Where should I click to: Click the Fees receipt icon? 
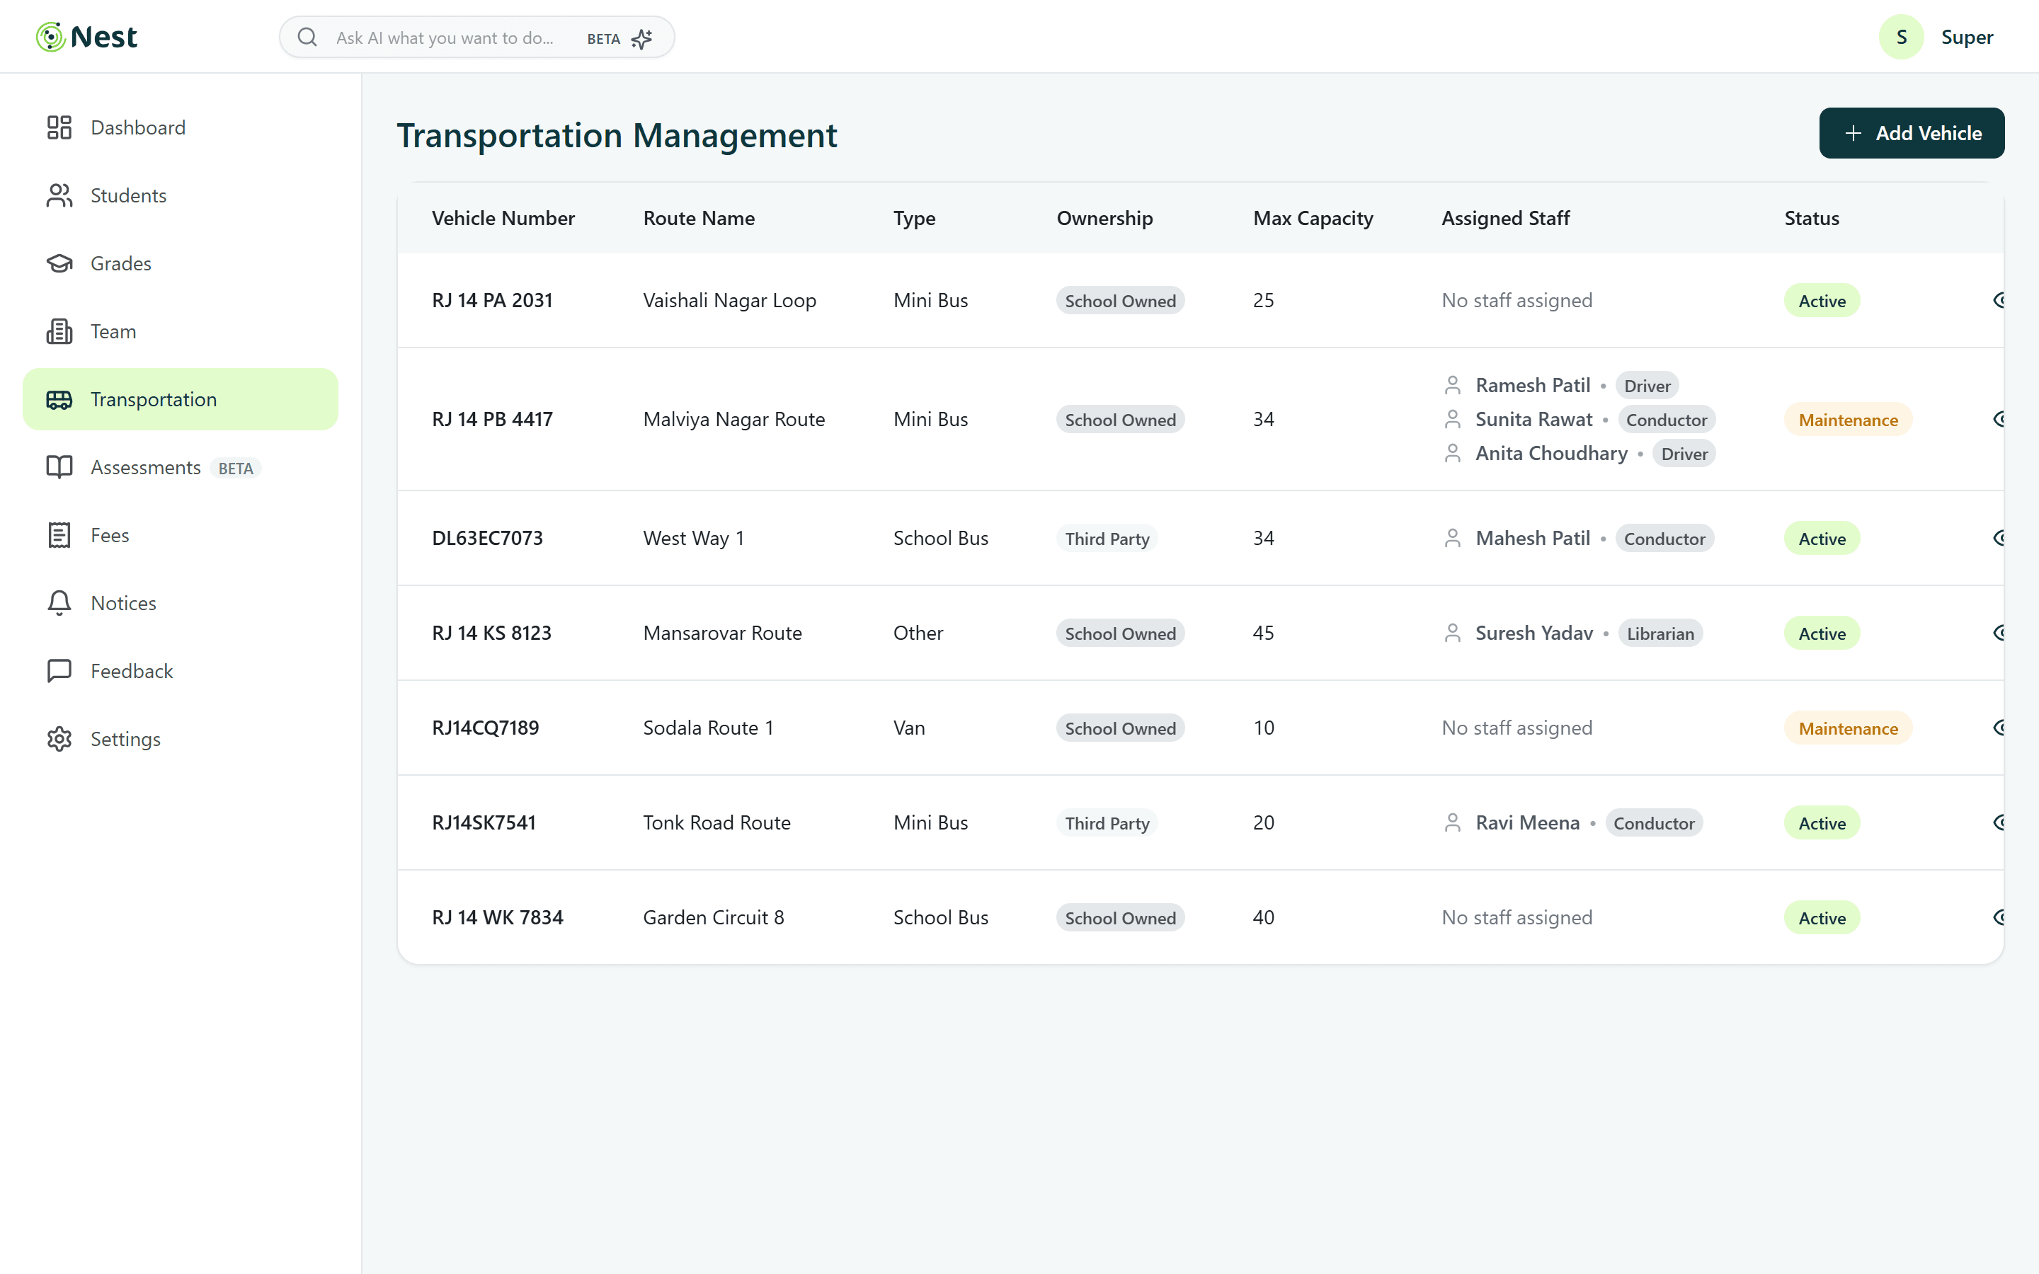click(x=59, y=535)
